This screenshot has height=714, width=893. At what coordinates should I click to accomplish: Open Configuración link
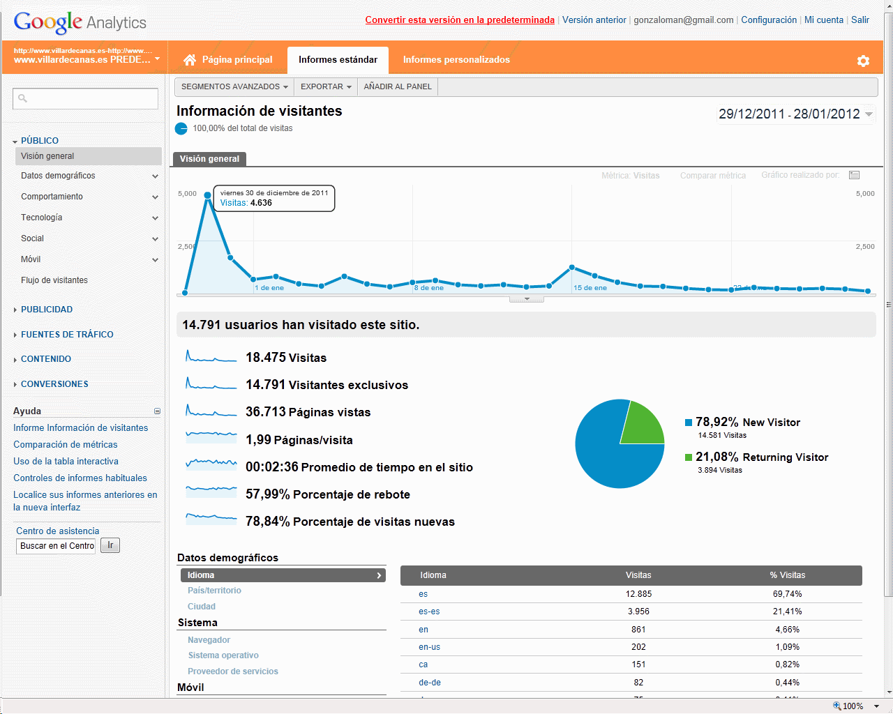[x=769, y=20]
